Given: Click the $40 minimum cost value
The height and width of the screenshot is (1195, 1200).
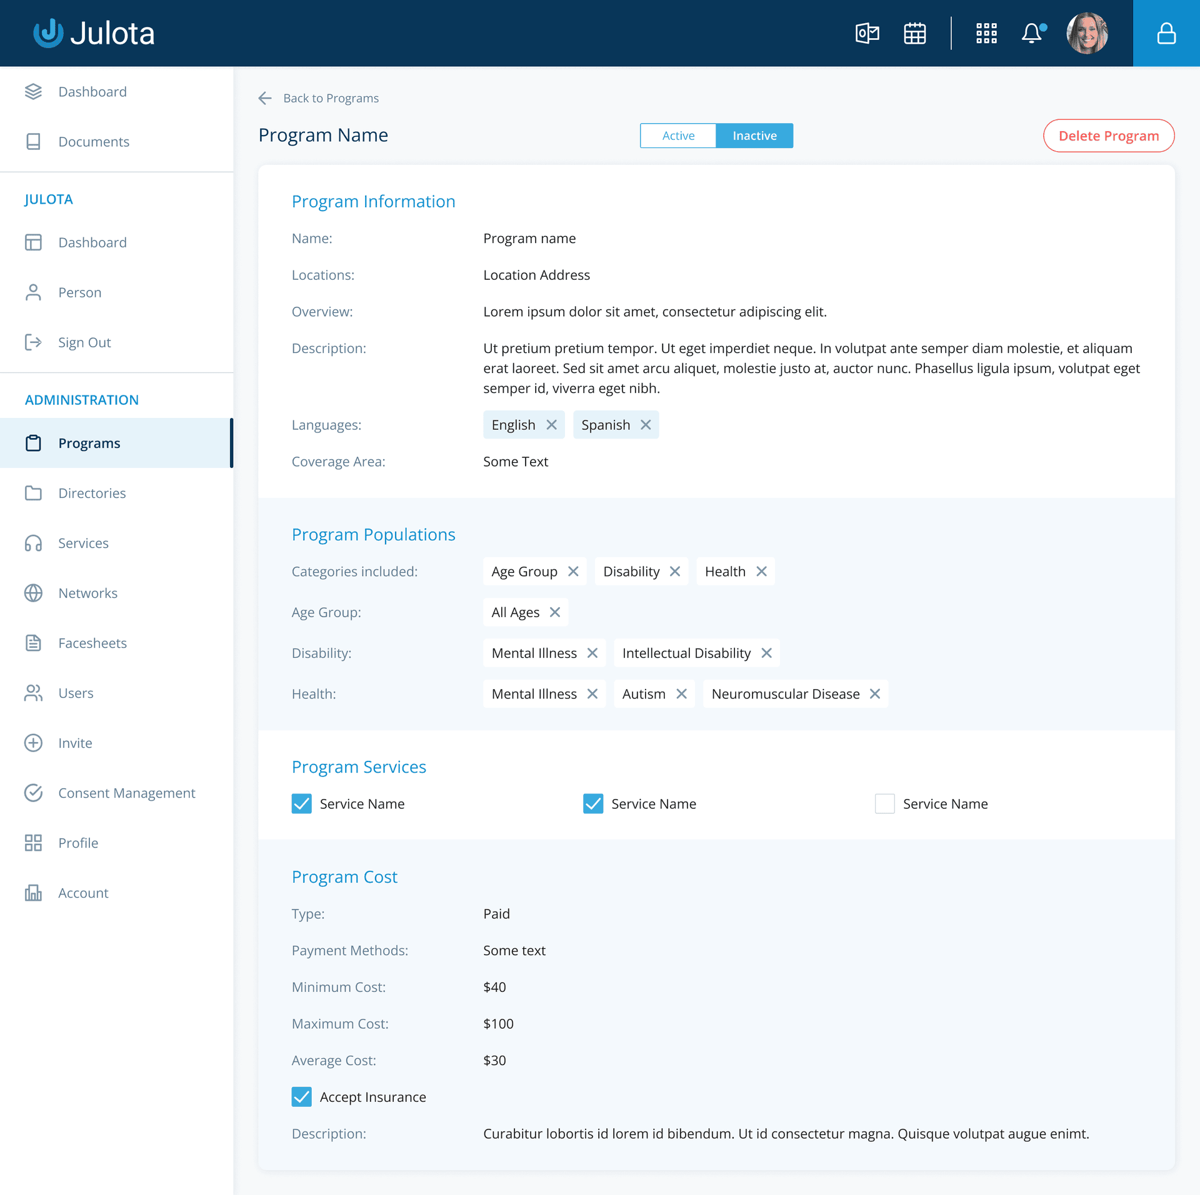Looking at the screenshot, I should (x=494, y=987).
